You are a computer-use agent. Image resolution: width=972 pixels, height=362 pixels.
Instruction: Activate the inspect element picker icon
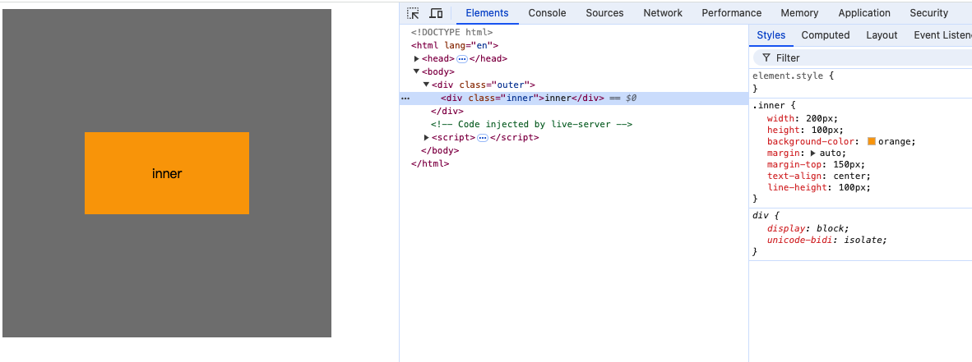(413, 13)
